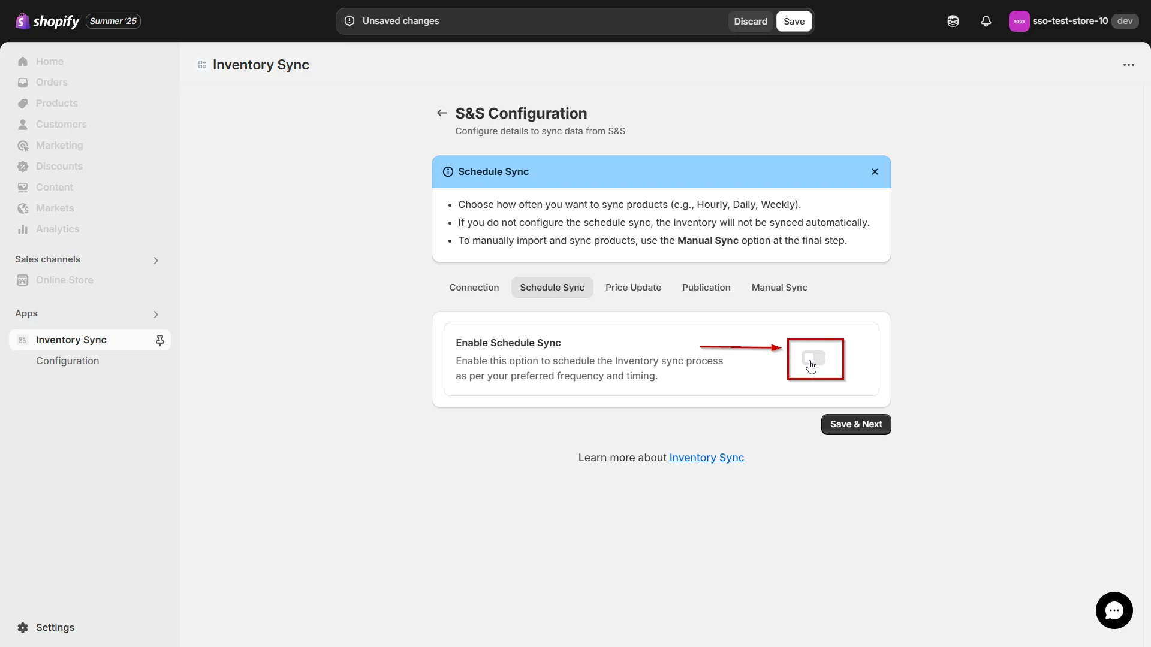Open the Settings link in sidebar
Viewport: 1151px width, 647px height.
(x=55, y=628)
